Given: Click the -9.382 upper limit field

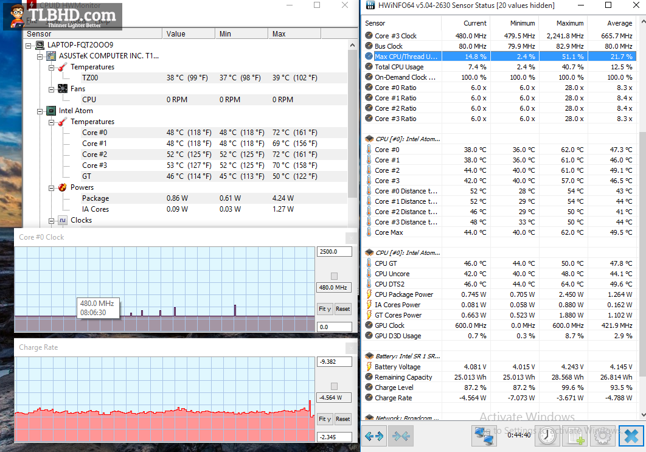Looking at the screenshot, I should tap(334, 361).
